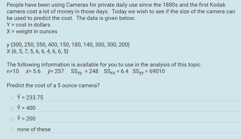Click the 'X = weight in ounces' line
The image size is (241, 139).
[x=32, y=31]
